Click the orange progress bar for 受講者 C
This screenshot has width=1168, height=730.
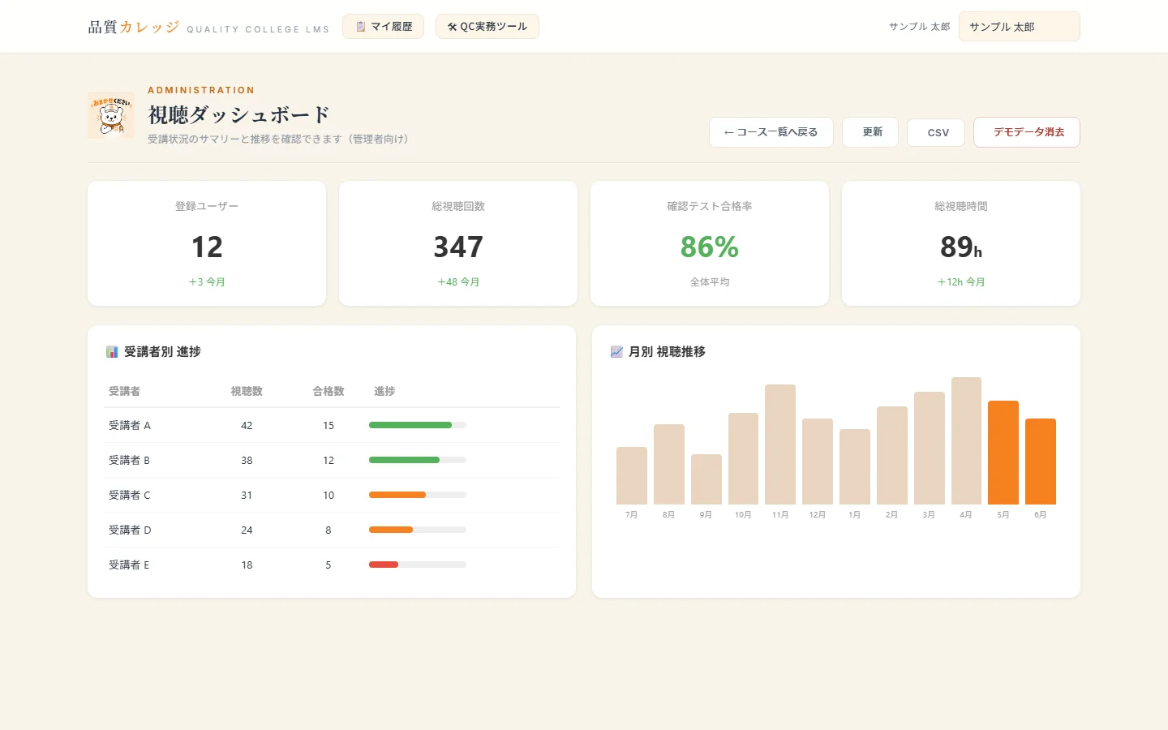tap(397, 495)
